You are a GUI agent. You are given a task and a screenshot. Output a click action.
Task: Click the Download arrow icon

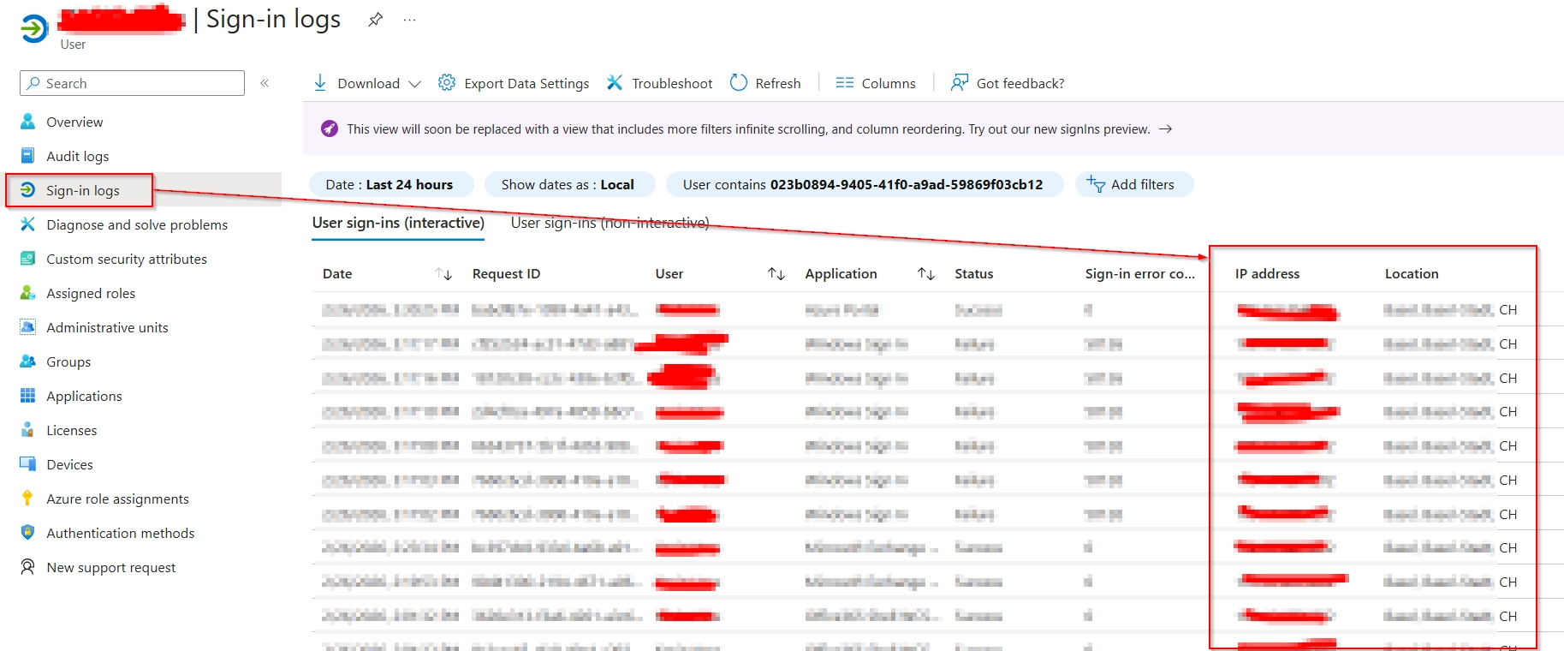coord(320,82)
